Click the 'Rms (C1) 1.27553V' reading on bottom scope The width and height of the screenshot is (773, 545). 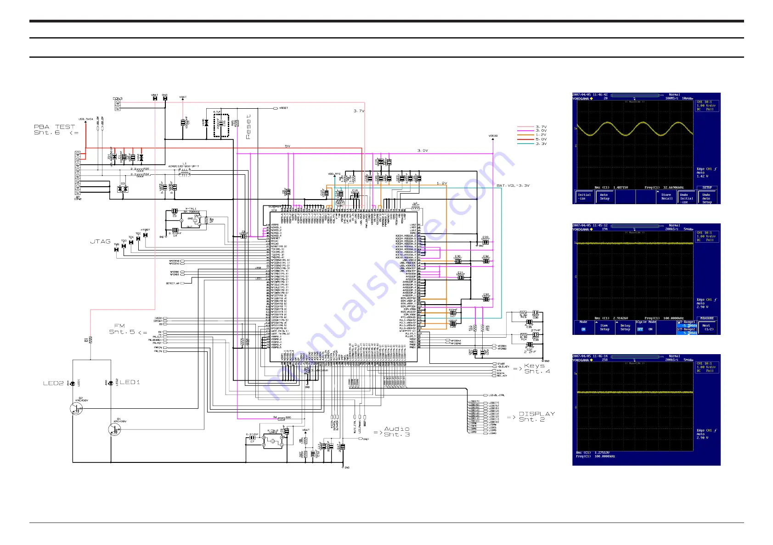[x=592, y=452]
